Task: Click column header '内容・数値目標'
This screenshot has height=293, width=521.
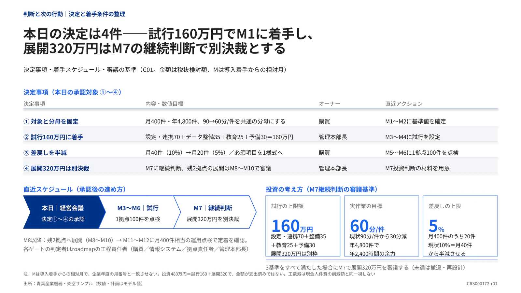Action: [164, 104]
